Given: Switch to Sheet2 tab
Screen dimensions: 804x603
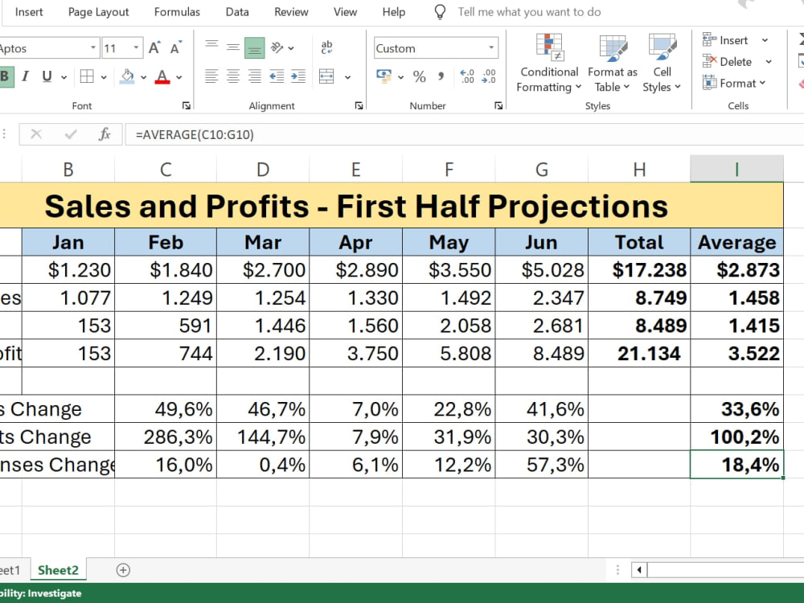Looking at the screenshot, I should (x=58, y=570).
